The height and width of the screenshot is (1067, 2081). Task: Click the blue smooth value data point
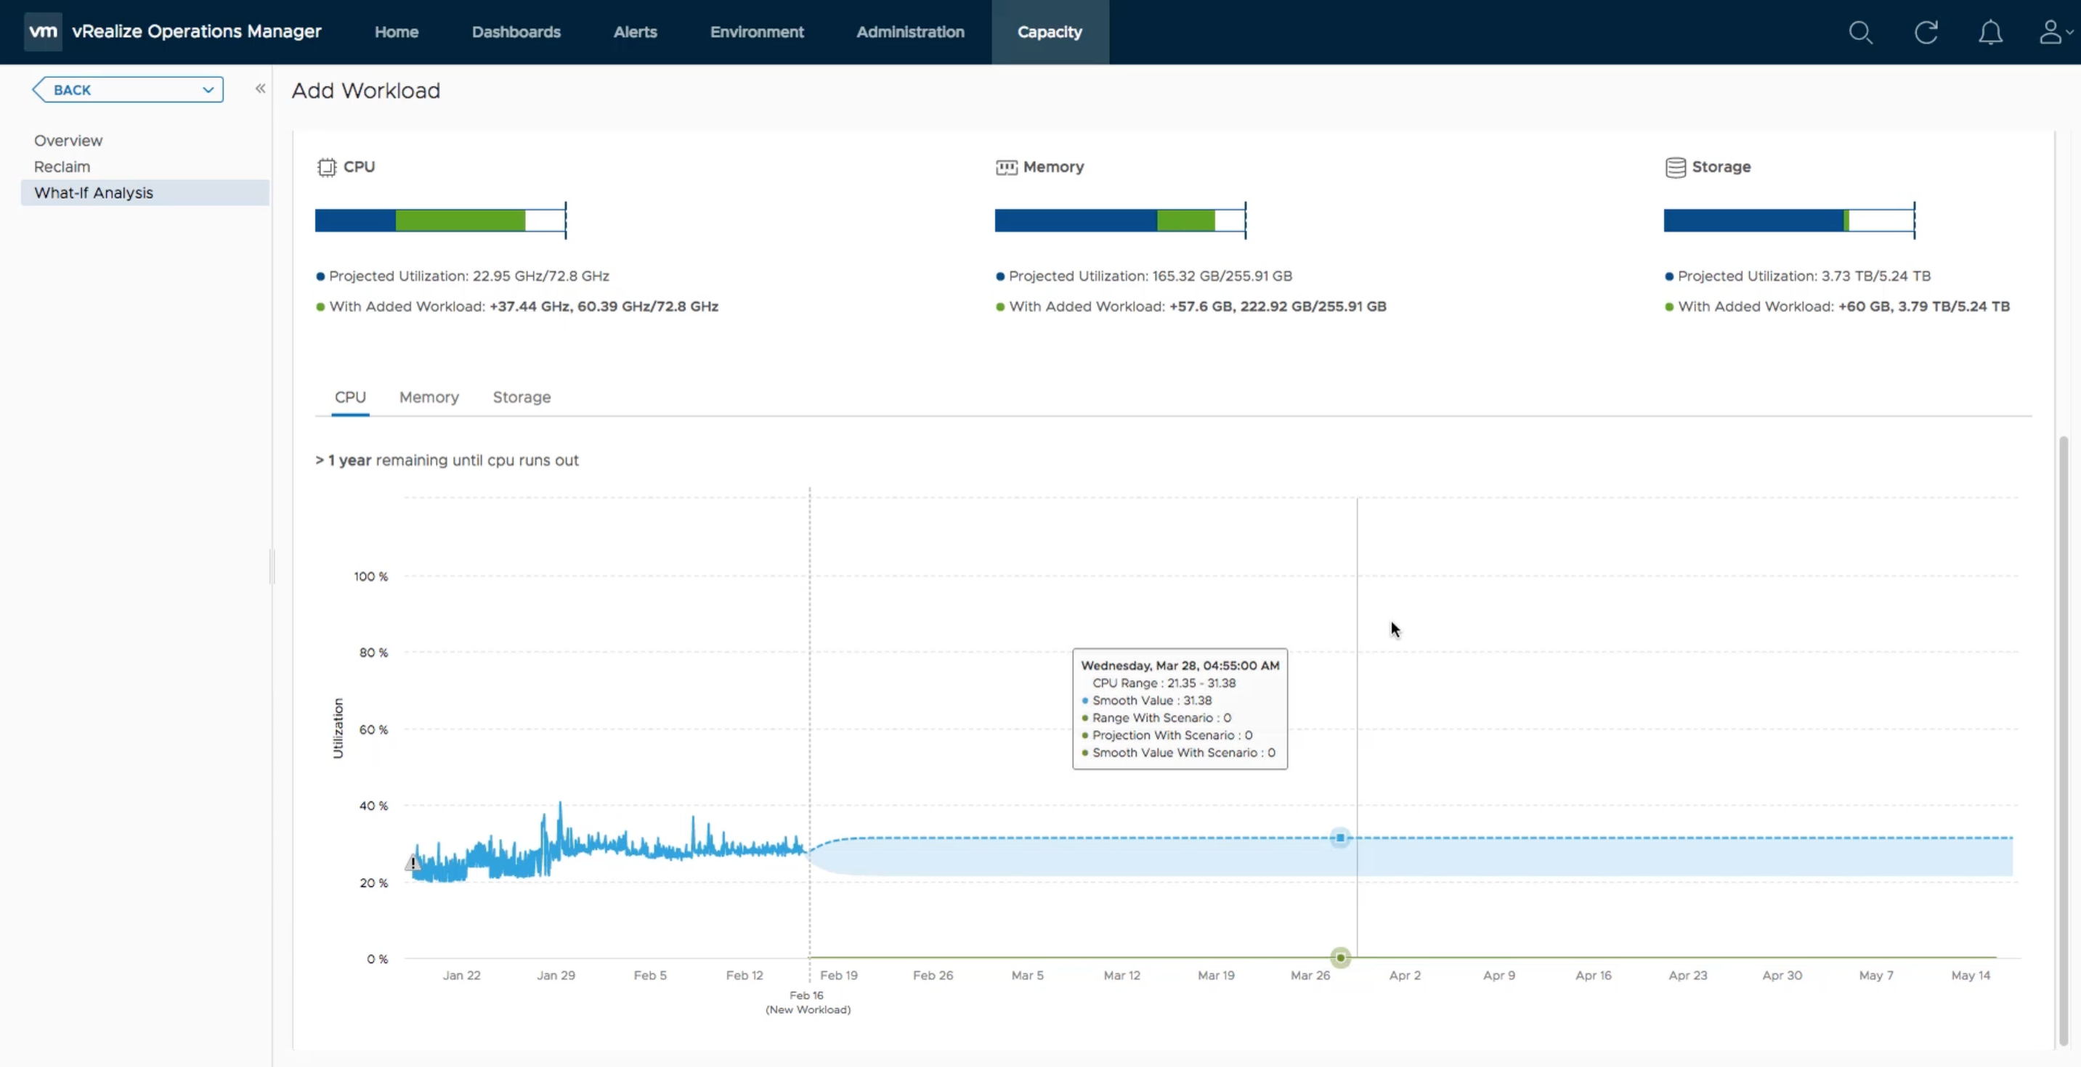(1340, 838)
